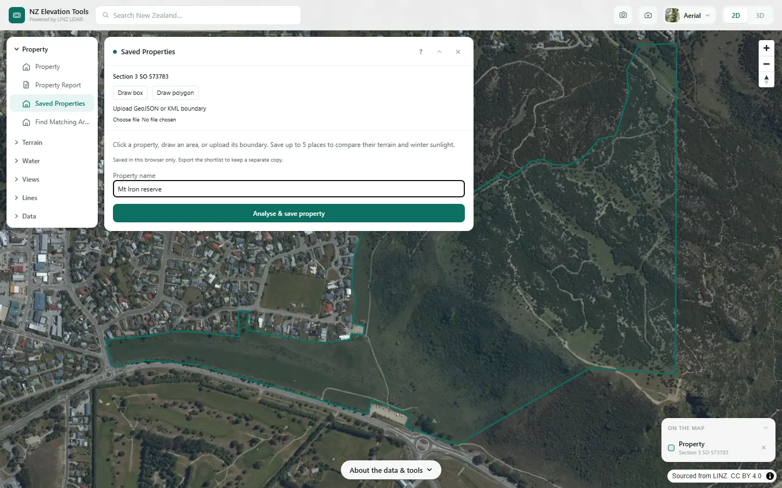
Task: Click the Section 3 SO 573783 heading text
Action: (141, 76)
